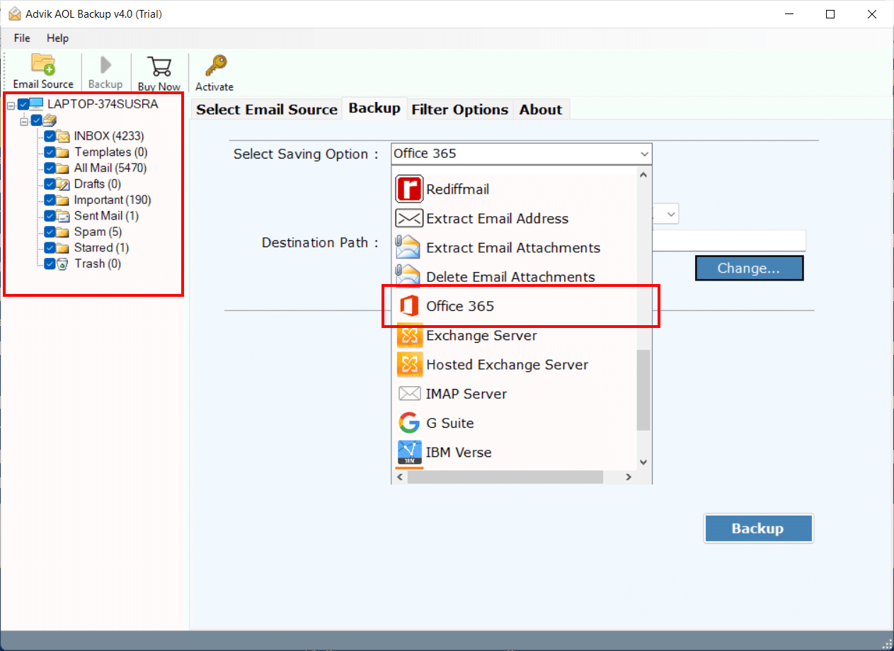Image resolution: width=894 pixels, height=651 pixels.
Task: Open the Select Saving Option dropdown
Action: click(x=521, y=154)
